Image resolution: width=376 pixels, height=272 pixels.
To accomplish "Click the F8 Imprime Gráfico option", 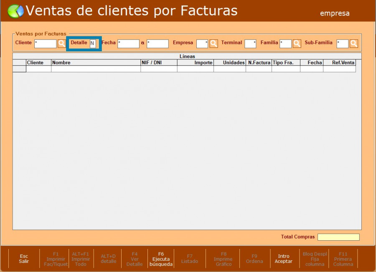I will (223, 259).
